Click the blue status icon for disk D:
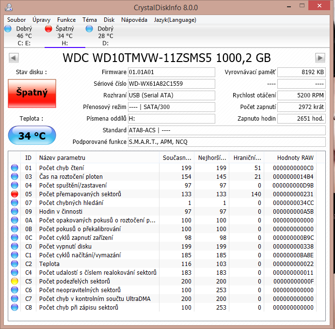Screen dimensions: 335x329 coord(89,29)
